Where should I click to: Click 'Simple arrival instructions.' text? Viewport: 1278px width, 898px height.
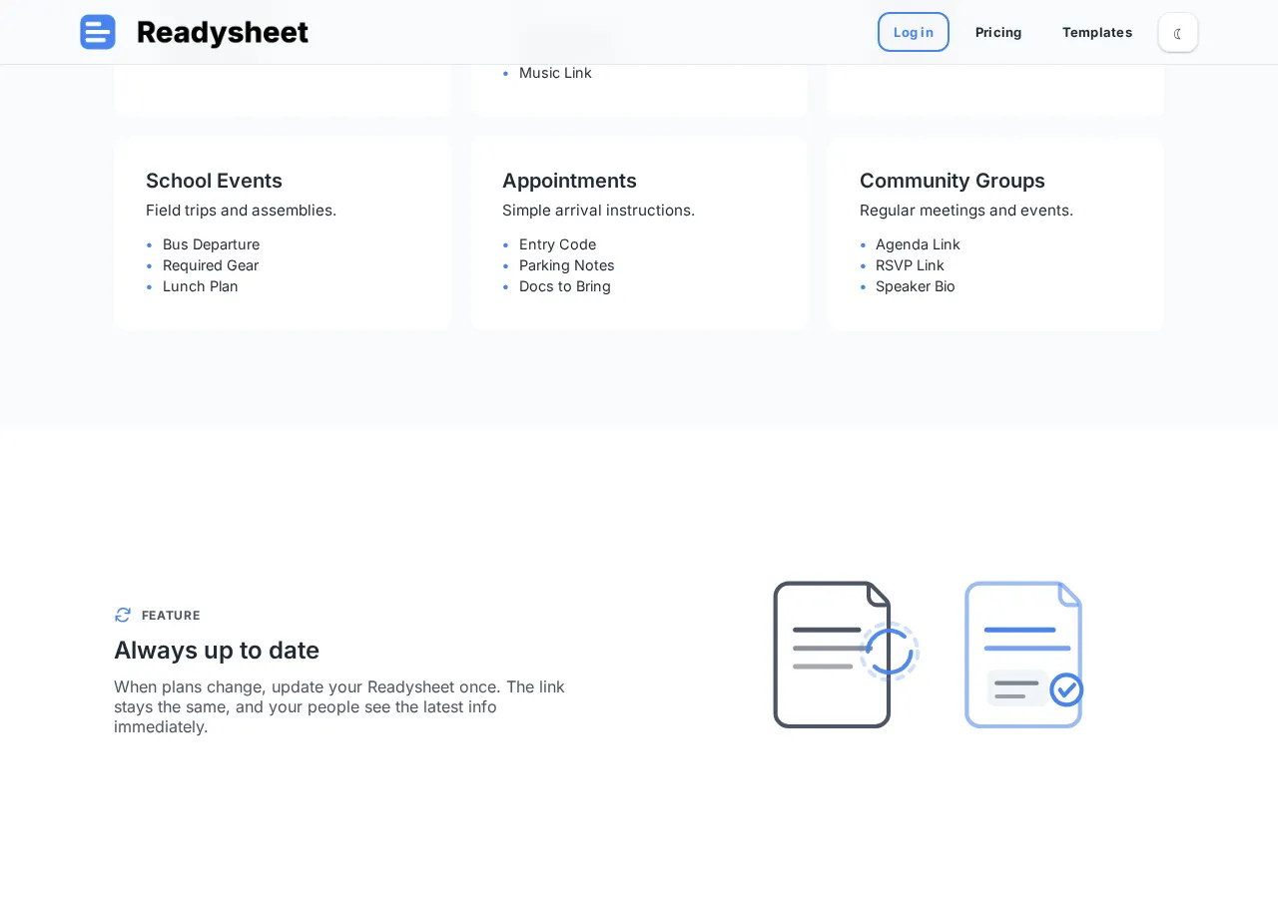point(598,211)
